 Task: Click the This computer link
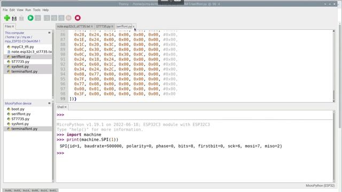coord(14,33)
